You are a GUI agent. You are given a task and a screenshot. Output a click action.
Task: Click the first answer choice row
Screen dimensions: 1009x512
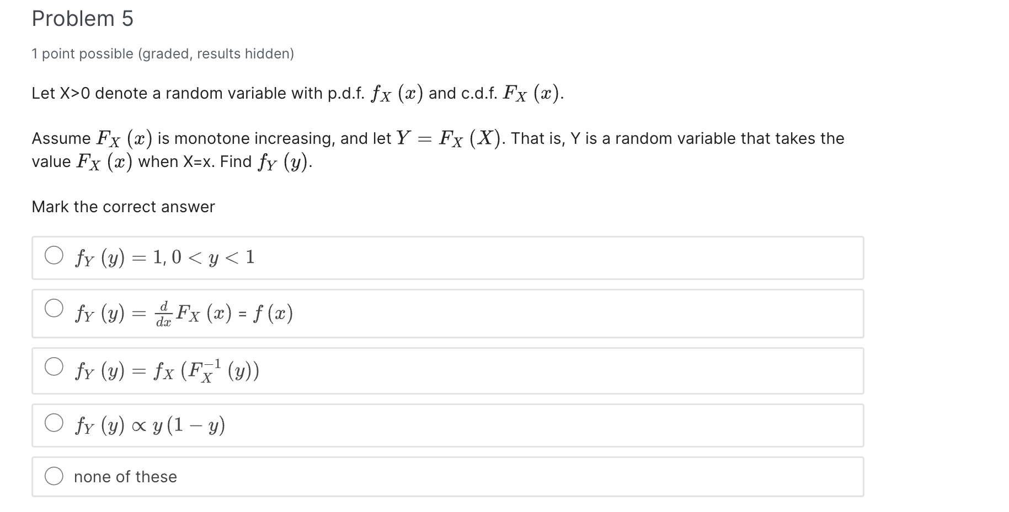(x=386, y=257)
